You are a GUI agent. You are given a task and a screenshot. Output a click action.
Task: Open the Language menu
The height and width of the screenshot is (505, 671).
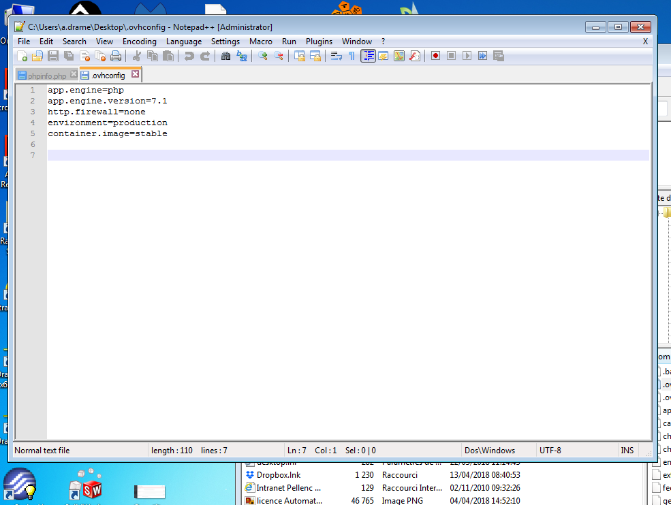pos(184,42)
